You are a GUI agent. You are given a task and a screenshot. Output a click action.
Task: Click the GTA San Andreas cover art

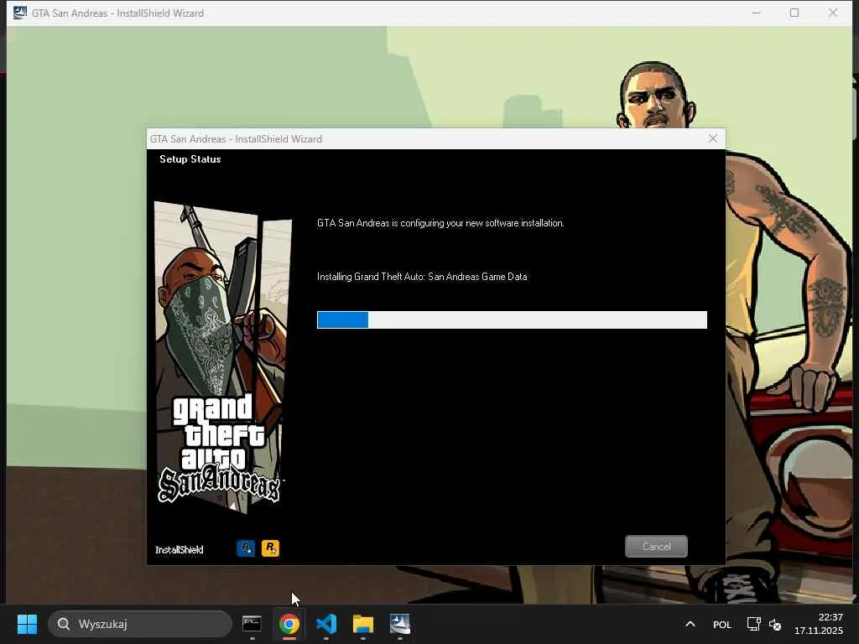[222, 357]
